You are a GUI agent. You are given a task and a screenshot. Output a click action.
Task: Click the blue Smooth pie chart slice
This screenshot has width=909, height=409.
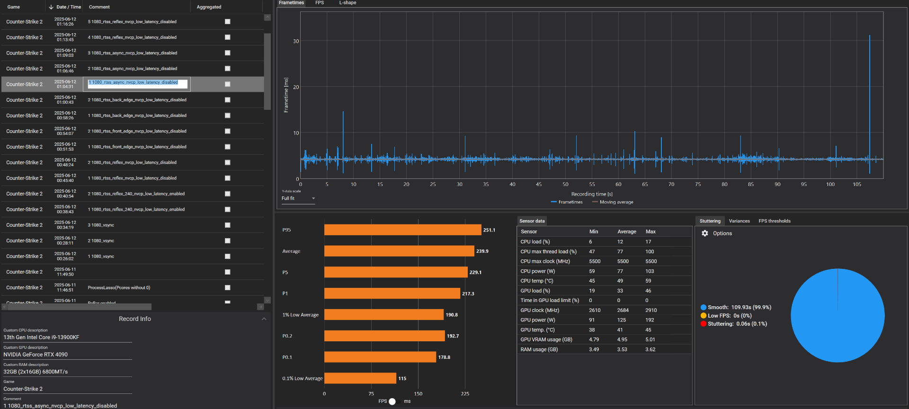click(x=838, y=316)
